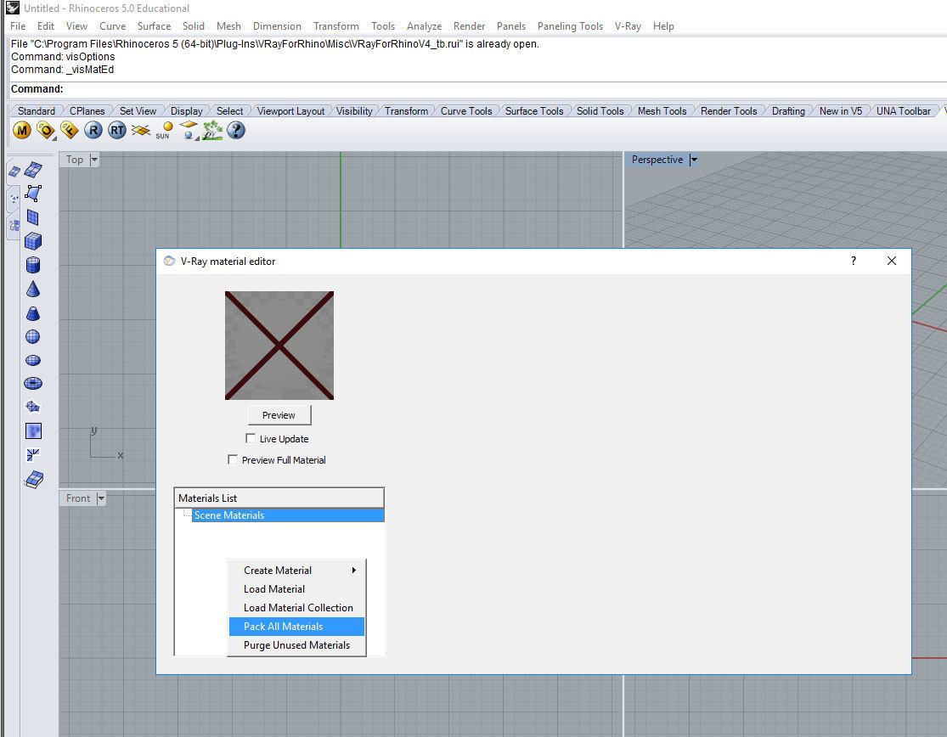
Task: Open the Front viewport dropdown arrow
Action: pos(101,498)
